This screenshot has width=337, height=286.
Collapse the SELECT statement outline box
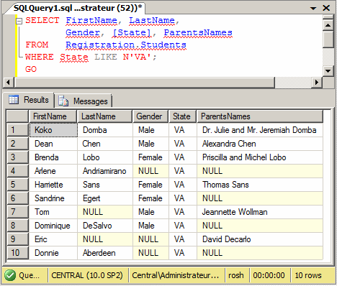pyautogui.click(x=19, y=22)
